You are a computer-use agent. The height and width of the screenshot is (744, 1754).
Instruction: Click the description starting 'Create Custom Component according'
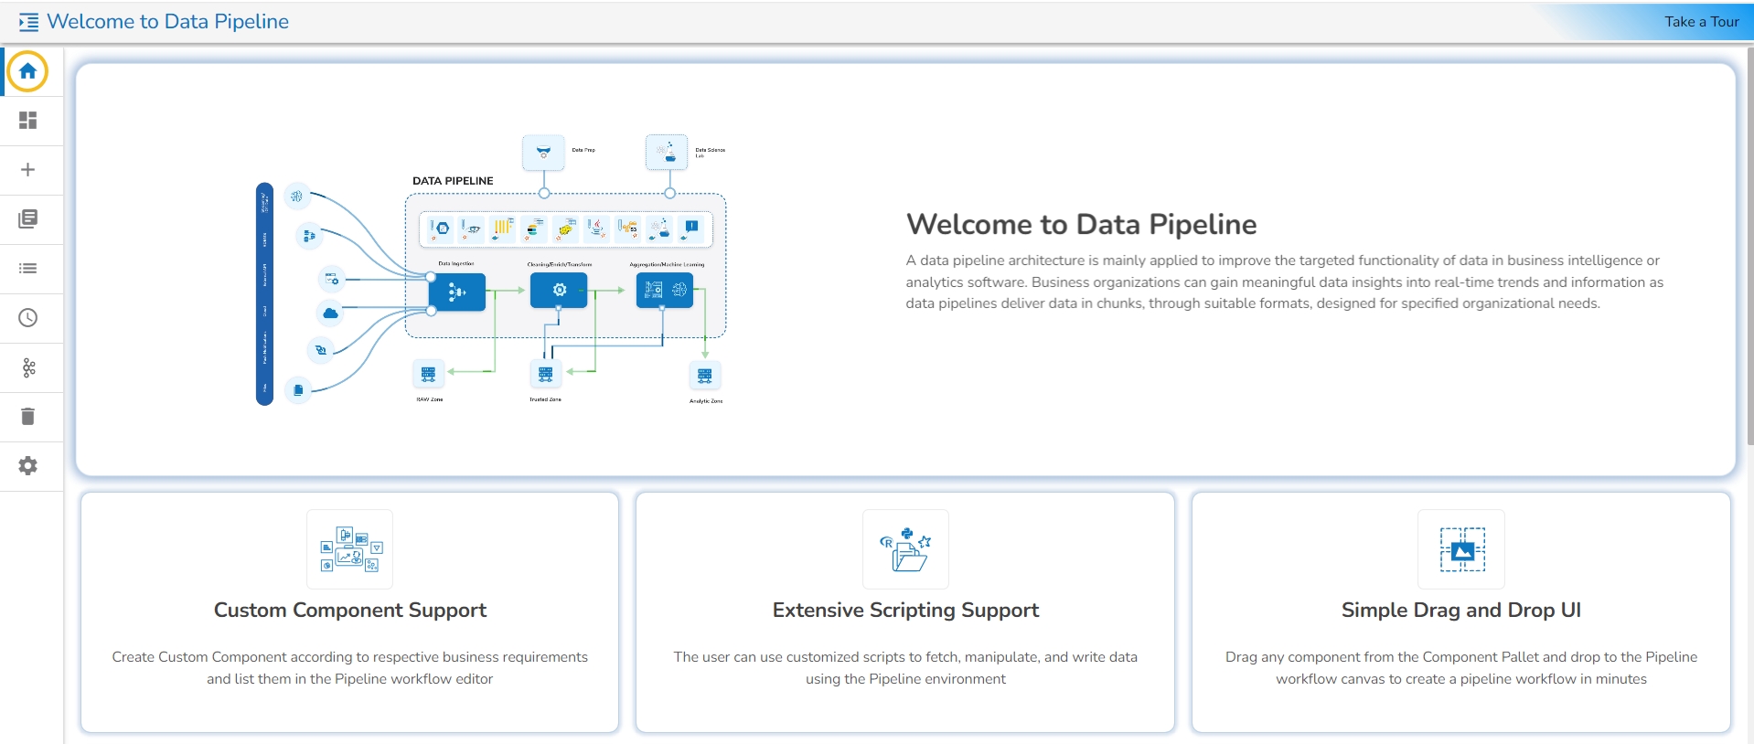pyautogui.click(x=350, y=668)
